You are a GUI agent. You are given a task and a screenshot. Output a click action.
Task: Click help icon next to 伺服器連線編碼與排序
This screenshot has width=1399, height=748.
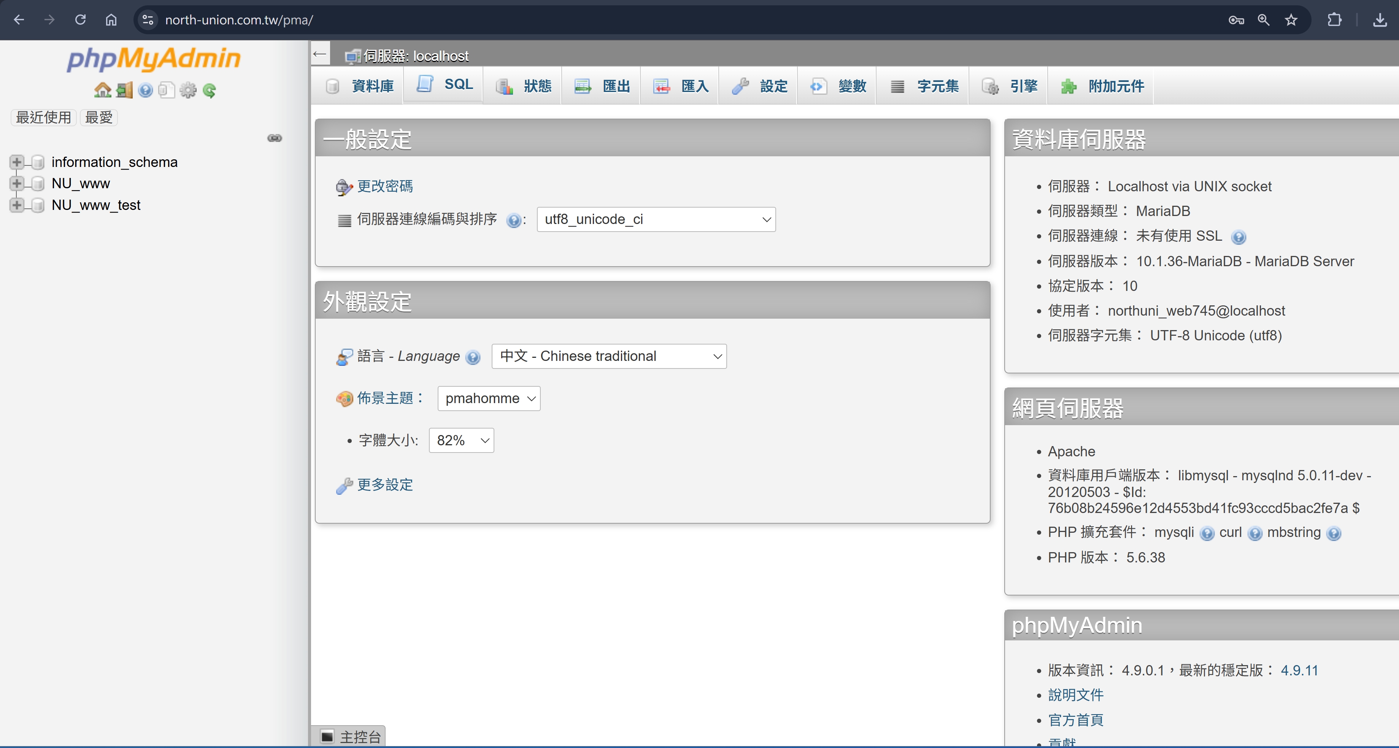click(513, 220)
